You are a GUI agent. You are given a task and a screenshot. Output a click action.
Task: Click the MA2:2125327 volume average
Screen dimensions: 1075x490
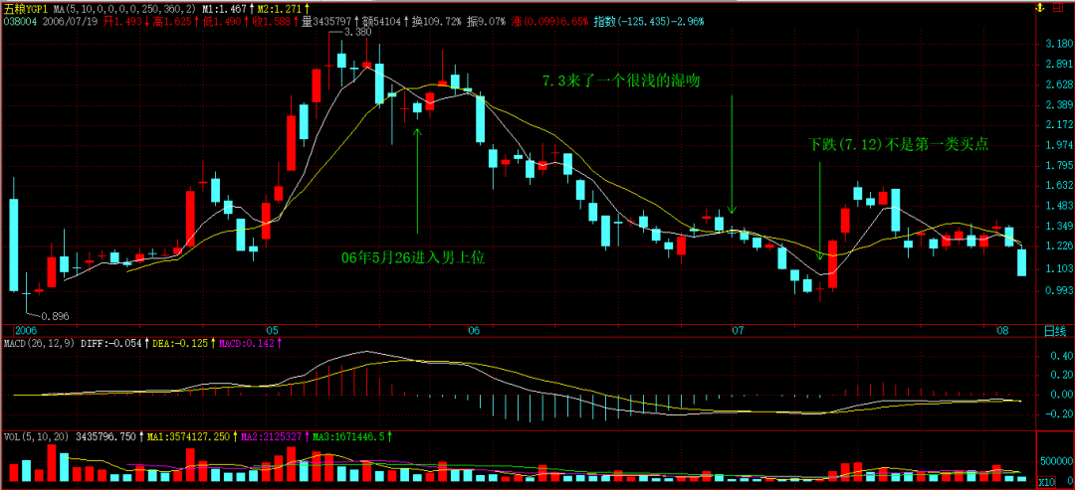click(x=272, y=436)
